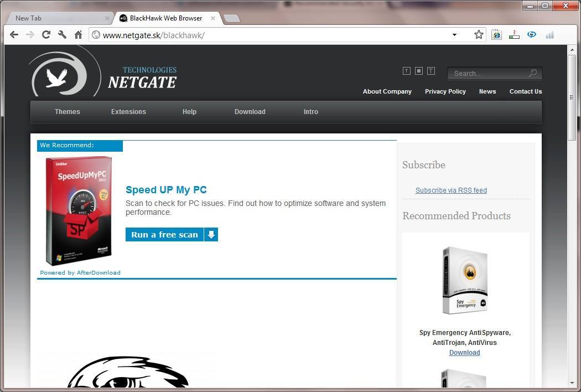The width and height of the screenshot is (581, 392).
Task: Open the wrench settings menu
Action: click(x=62, y=35)
